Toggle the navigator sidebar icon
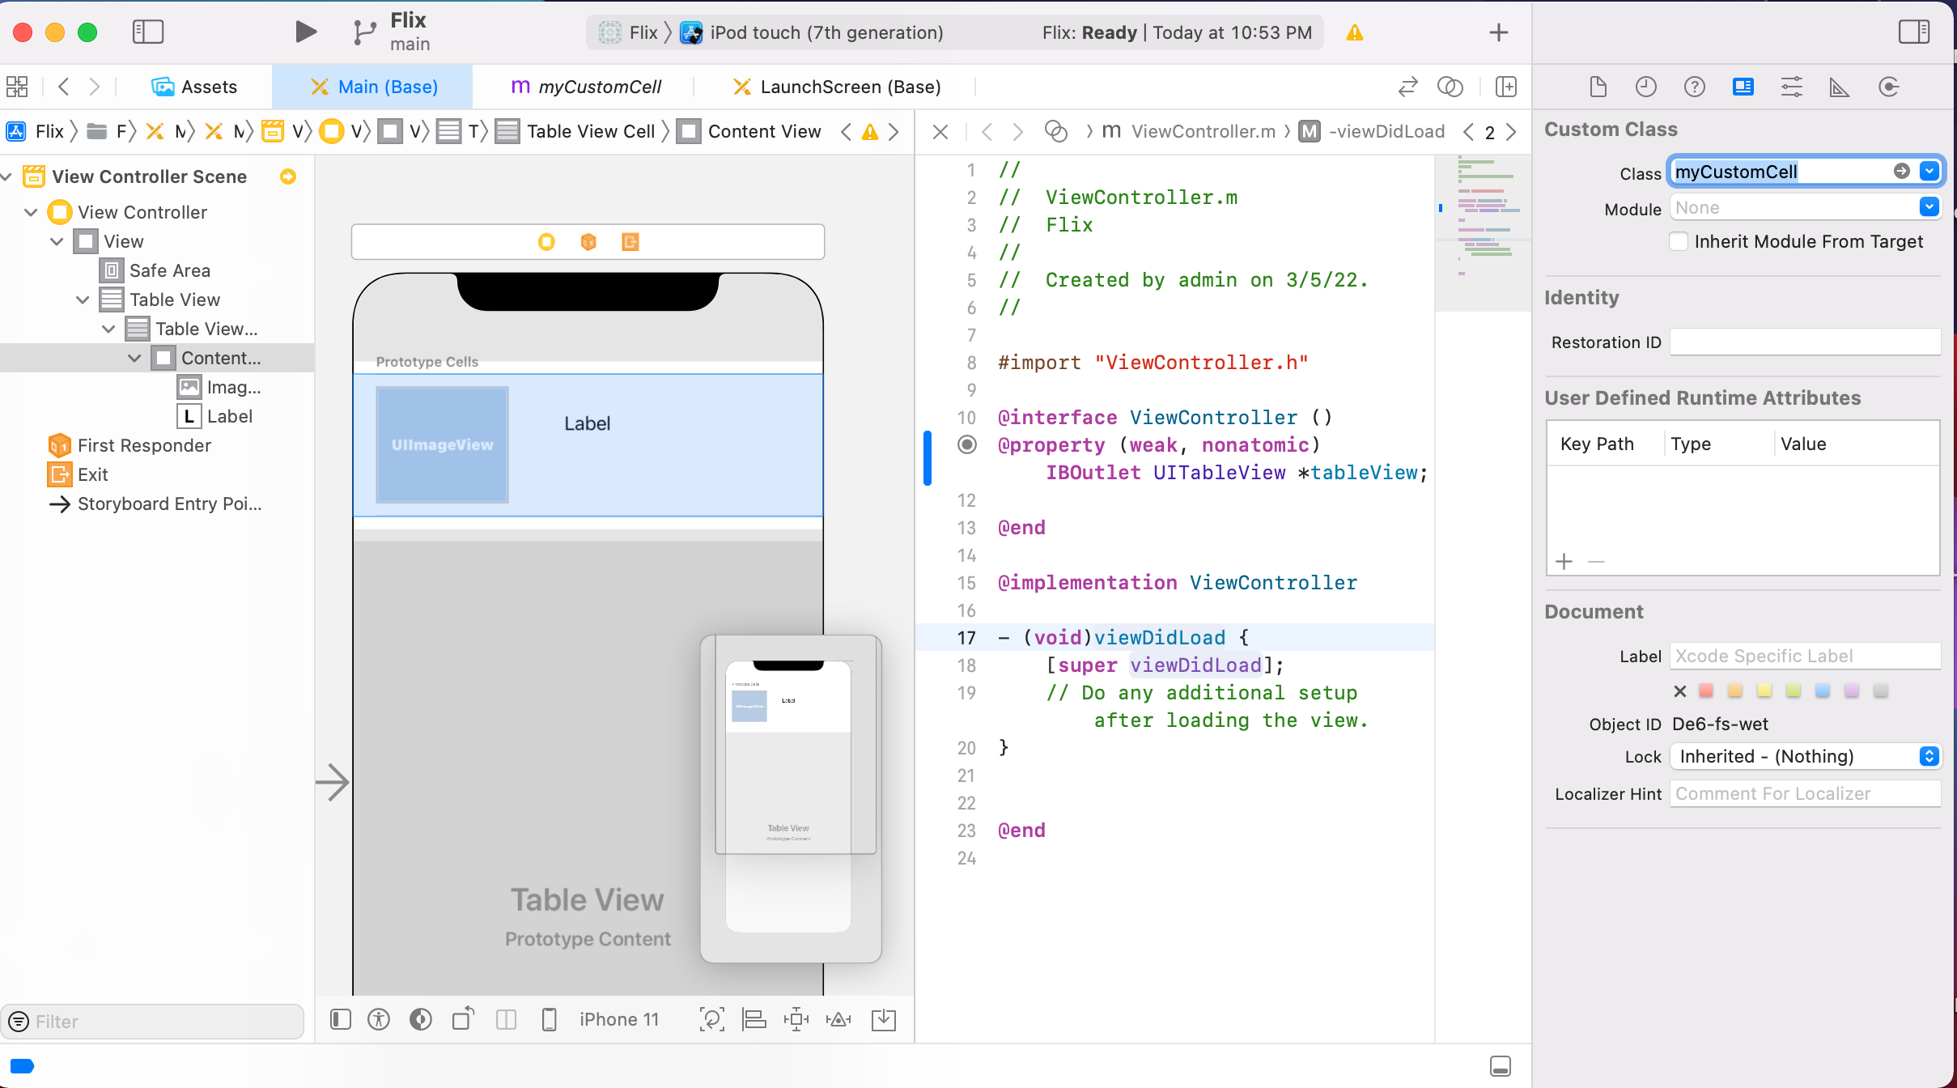This screenshot has width=1957, height=1088. point(147,32)
